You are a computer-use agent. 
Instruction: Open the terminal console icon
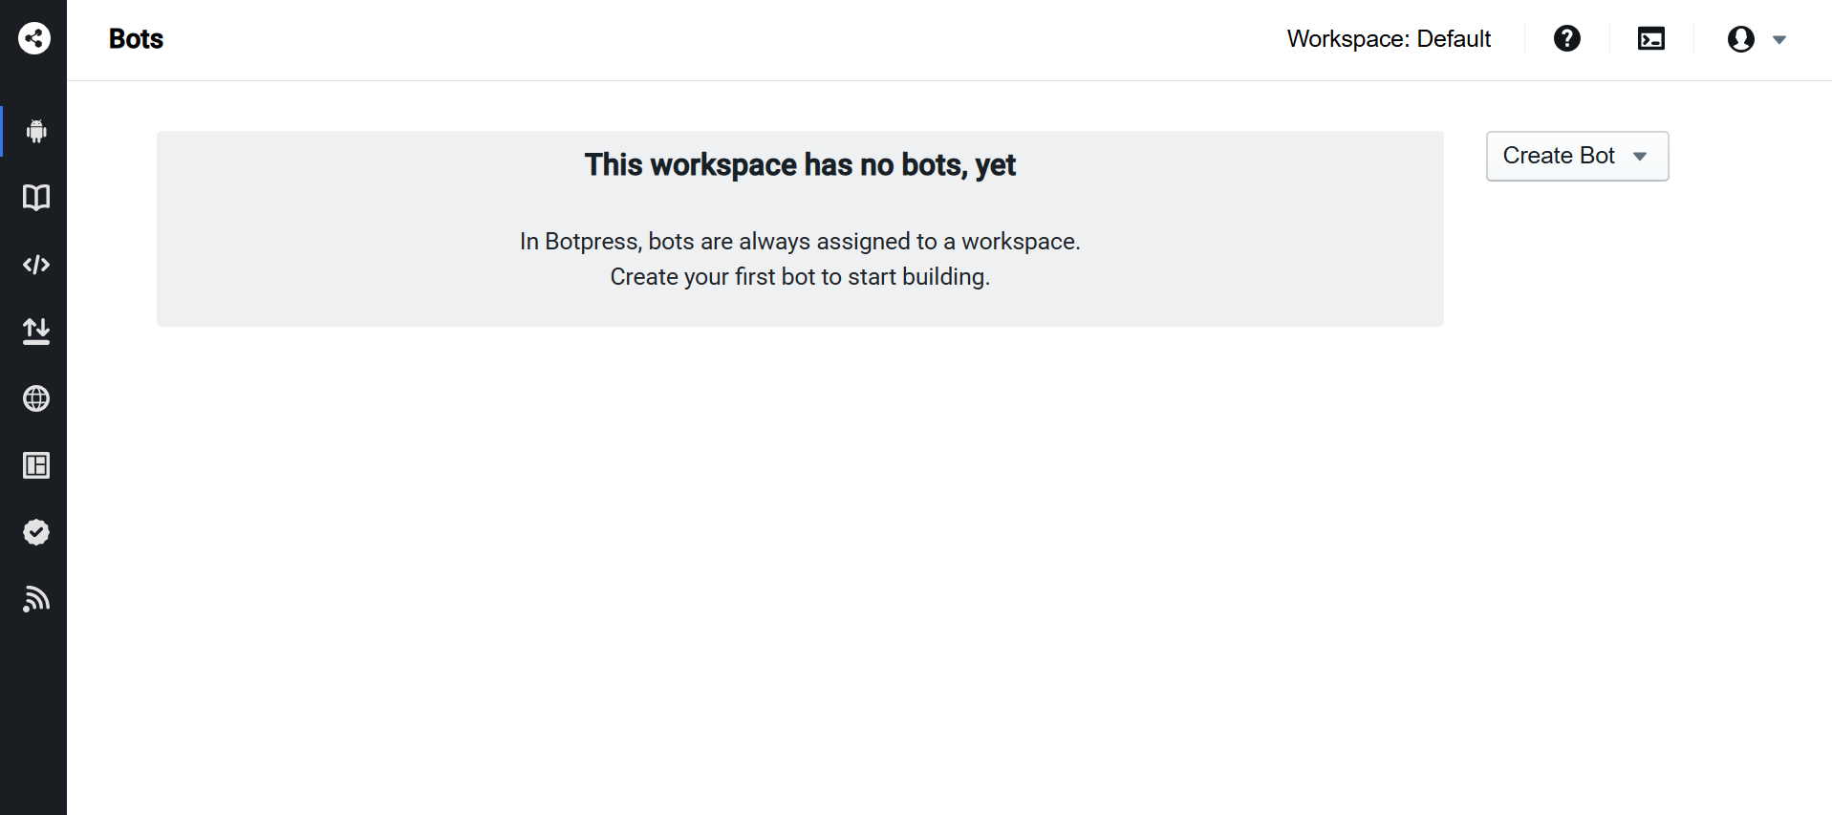[x=1651, y=38]
